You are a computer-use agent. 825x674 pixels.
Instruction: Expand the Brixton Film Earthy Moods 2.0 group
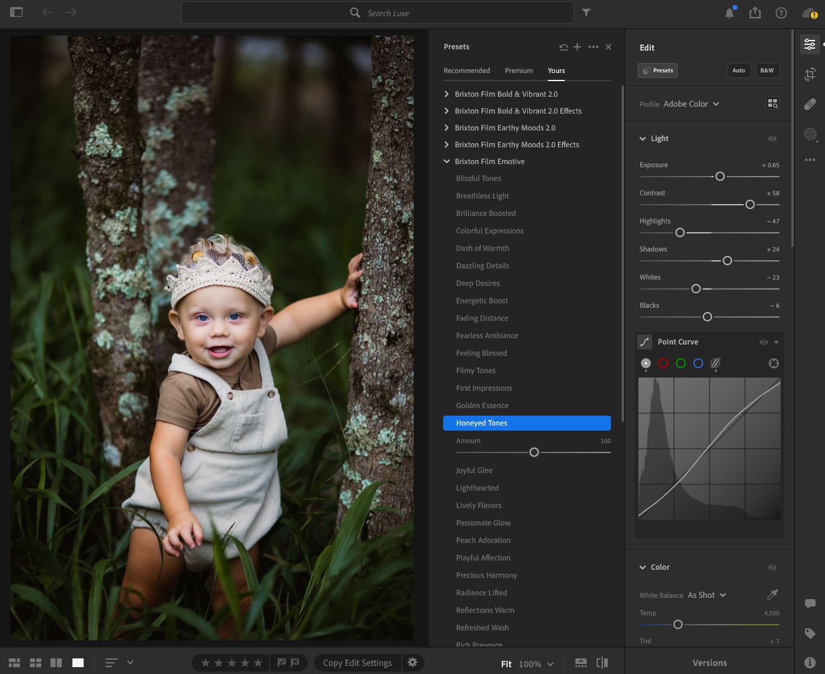coord(446,127)
